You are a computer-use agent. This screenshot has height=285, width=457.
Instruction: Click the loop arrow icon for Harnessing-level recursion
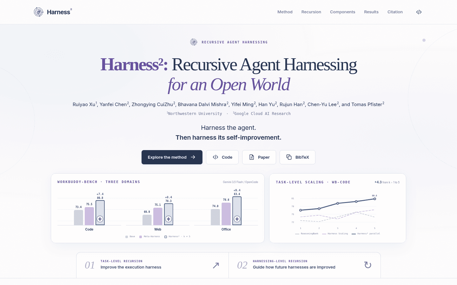368,265
